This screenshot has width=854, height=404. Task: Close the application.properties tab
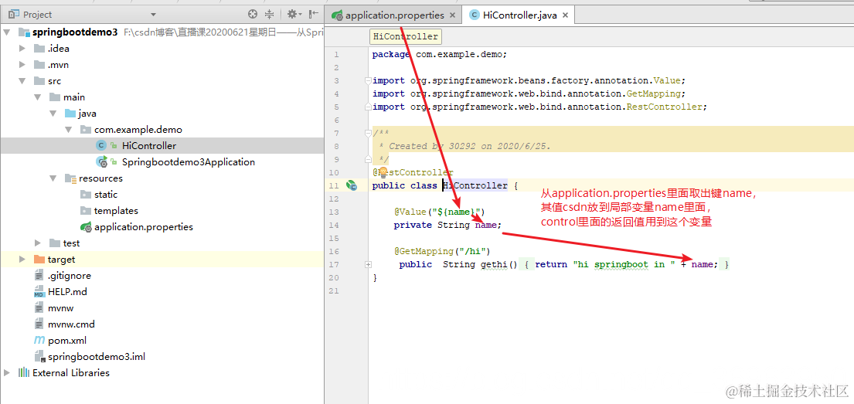[x=453, y=15]
